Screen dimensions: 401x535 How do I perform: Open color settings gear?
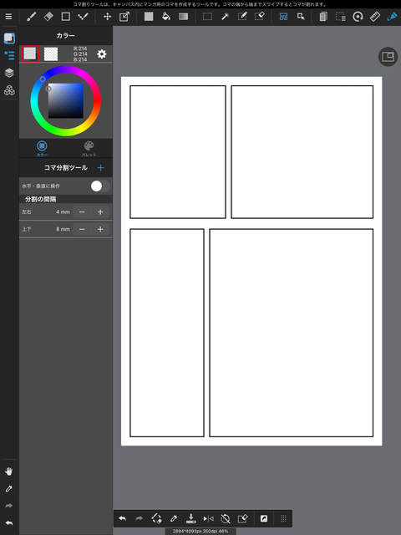(x=102, y=53)
